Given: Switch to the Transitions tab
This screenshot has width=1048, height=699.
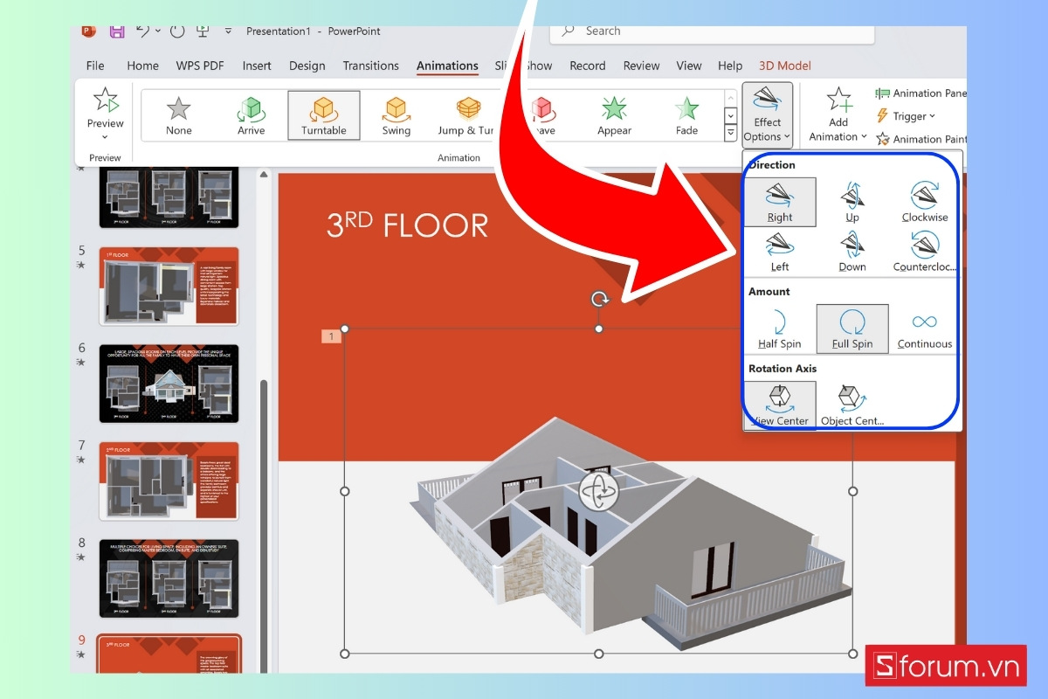Looking at the screenshot, I should tap(370, 65).
